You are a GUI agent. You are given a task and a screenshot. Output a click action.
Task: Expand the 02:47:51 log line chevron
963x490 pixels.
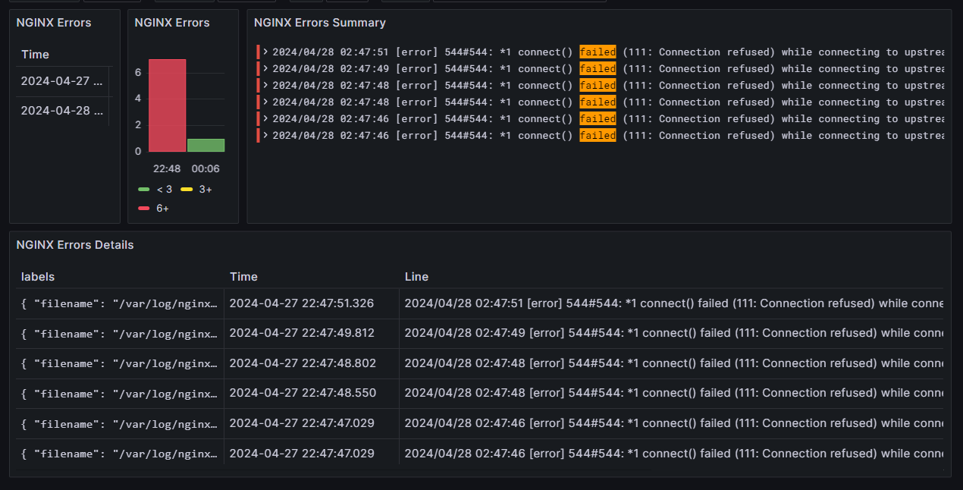265,52
